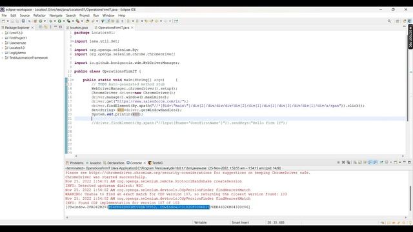The image size is (413, 232).
Task: Minimize the Package Explorer view
Action: pos(55,27)
